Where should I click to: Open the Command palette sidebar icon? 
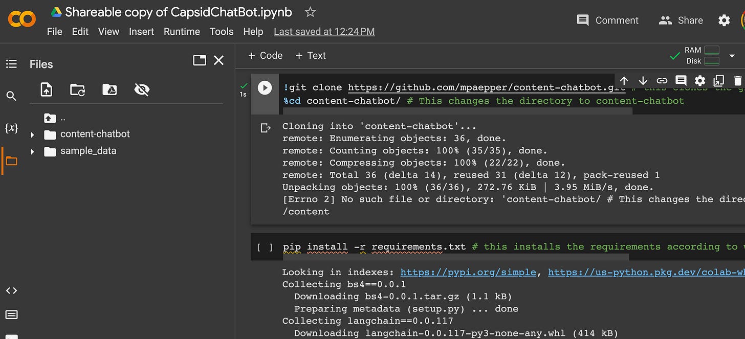11,314
